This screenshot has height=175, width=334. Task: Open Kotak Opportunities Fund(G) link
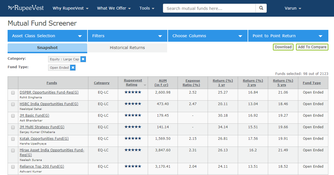click(x=44, y=138)
